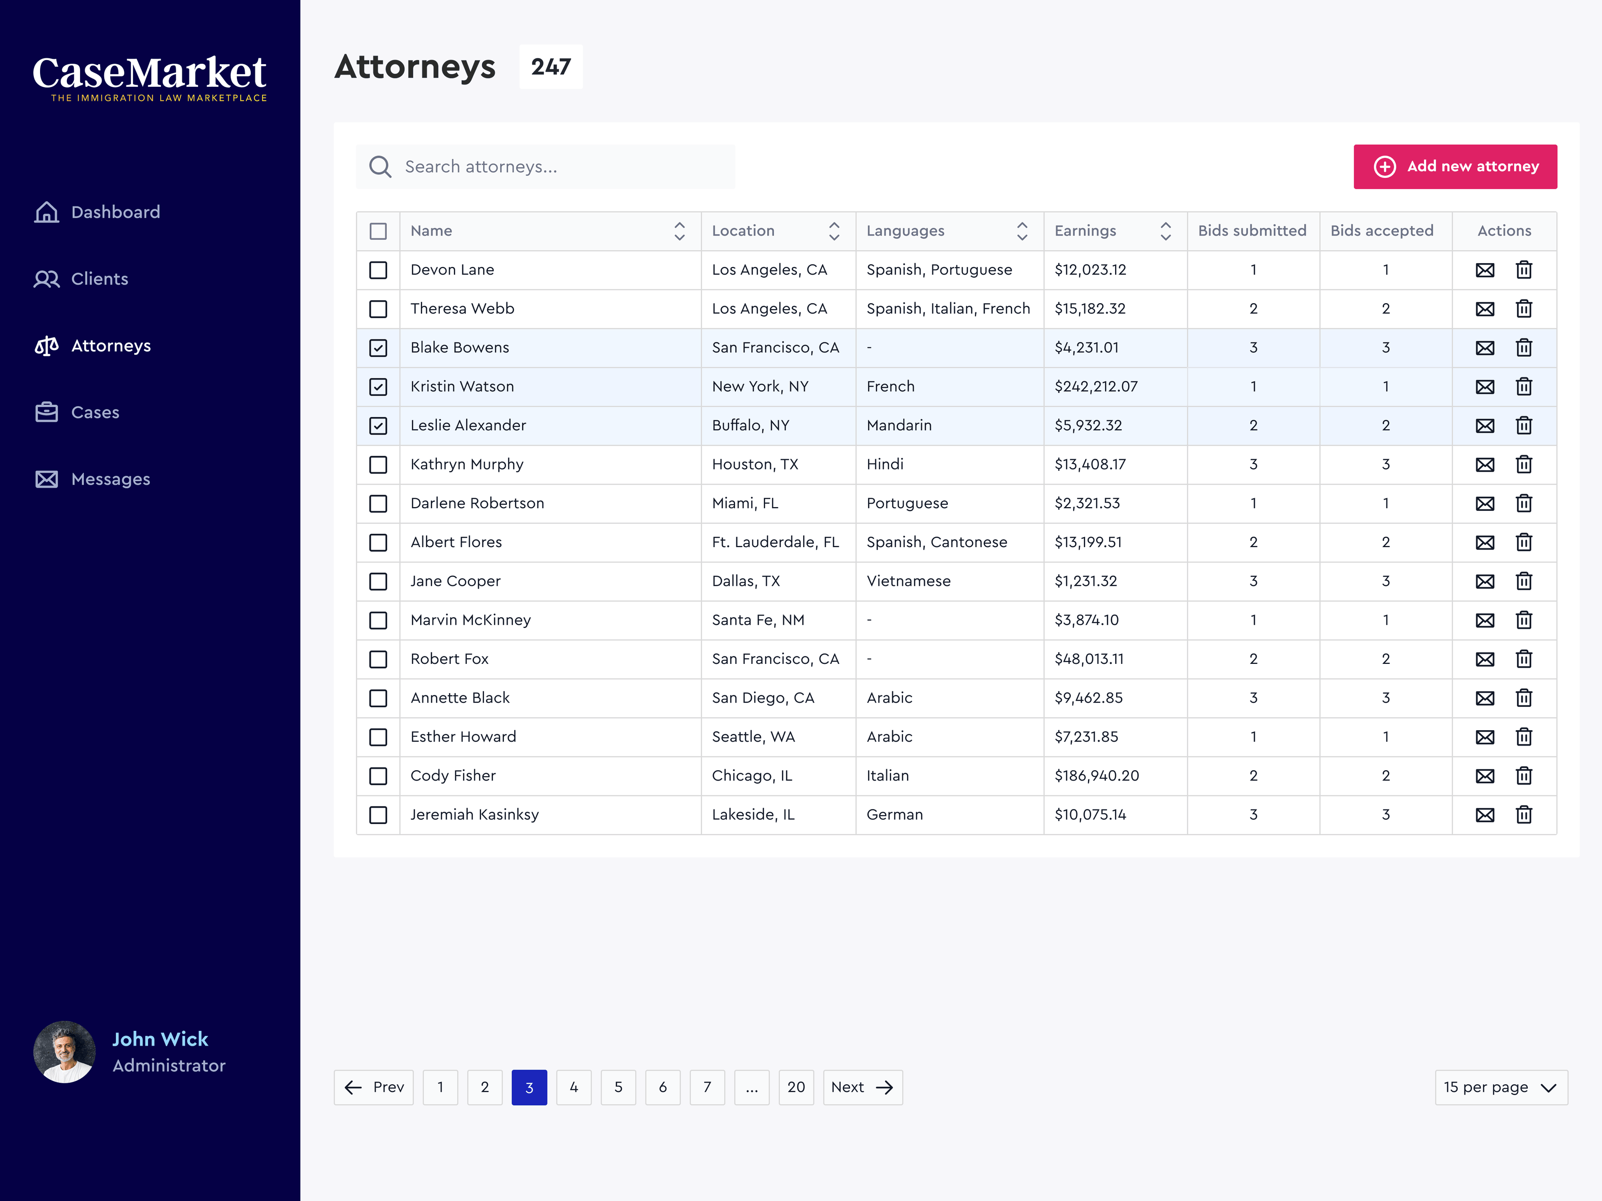Remove Darlene Robertson with the trash icon
1602x1201 pixels.
pyautogui.click(x=1524, y=503)
